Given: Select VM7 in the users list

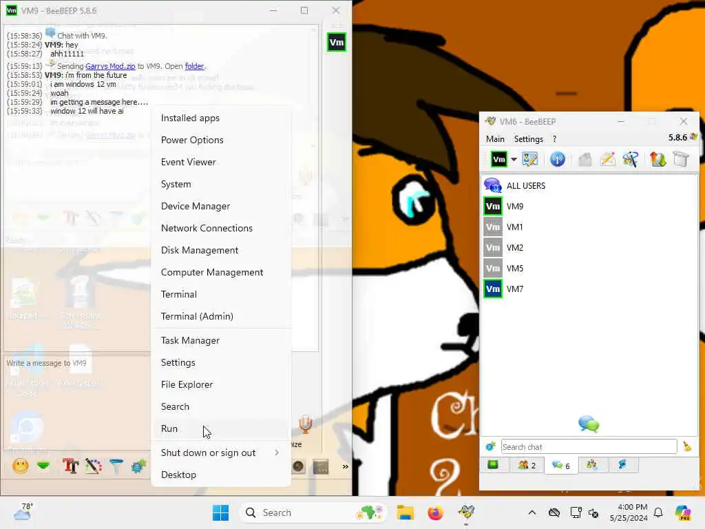Looking at the screenshot, I should 589,289.
